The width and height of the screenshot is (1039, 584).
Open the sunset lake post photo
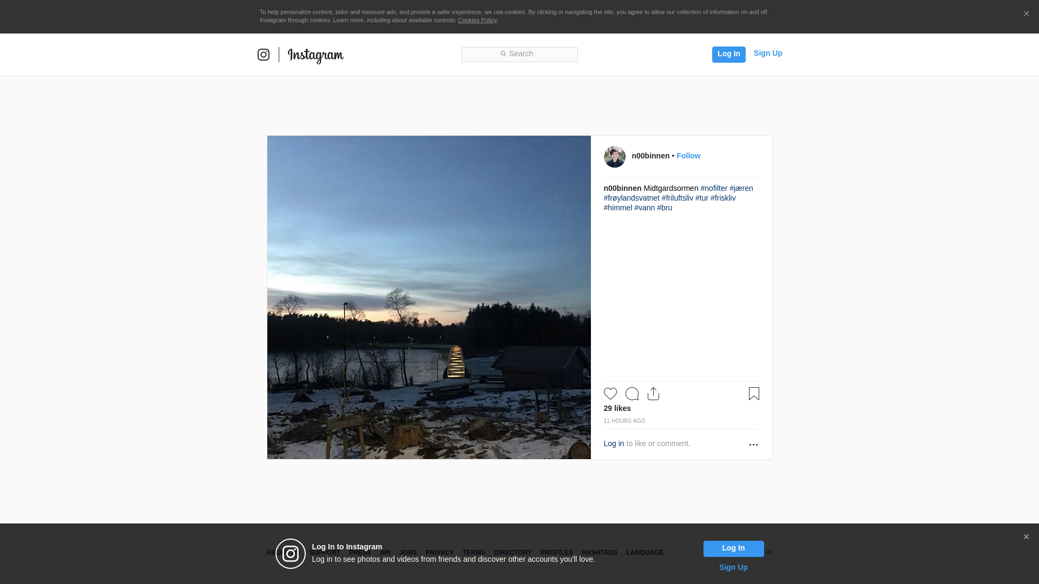coord(429,297)
